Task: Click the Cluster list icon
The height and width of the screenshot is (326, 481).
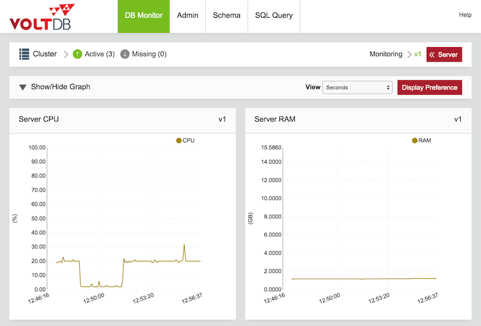Action: click(x=24, y=54)
